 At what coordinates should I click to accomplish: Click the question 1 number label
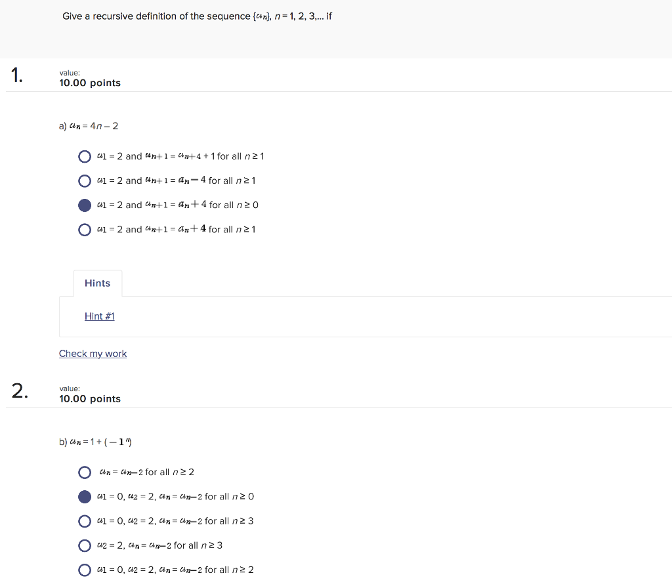point(17,75)
